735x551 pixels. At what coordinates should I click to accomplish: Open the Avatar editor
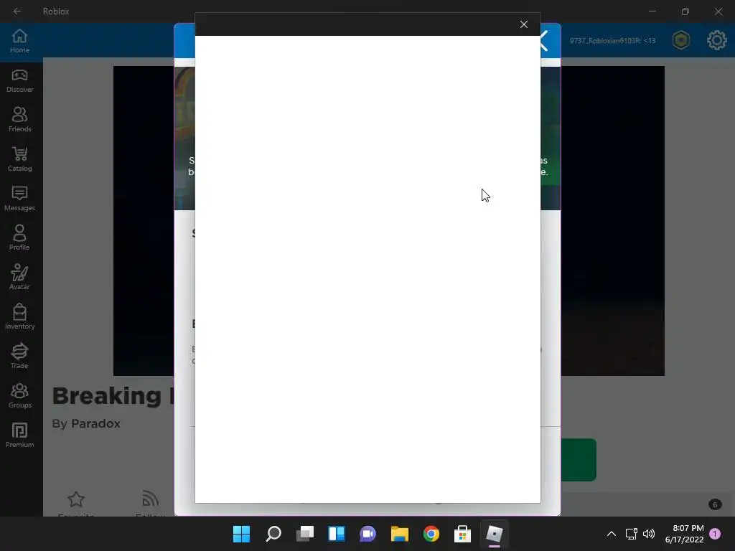(19, 278)
